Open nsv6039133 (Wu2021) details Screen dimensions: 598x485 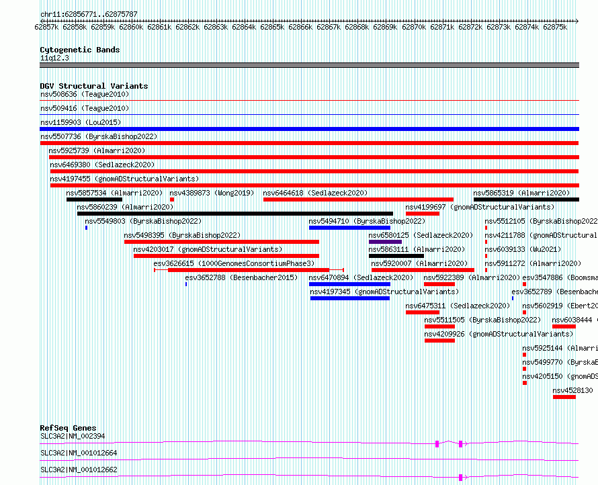point(523,249)
